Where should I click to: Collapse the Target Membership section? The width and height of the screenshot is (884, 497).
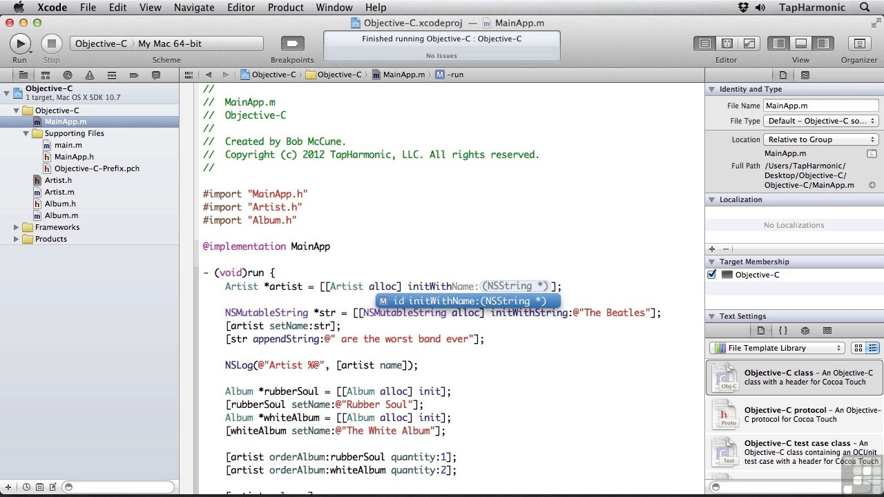click(x=712, y=262)
